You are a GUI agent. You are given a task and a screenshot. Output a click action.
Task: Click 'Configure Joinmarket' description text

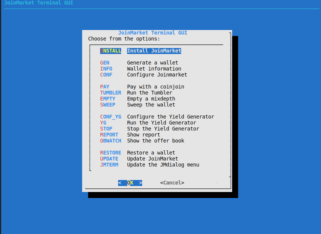click(x=157, y=75)
